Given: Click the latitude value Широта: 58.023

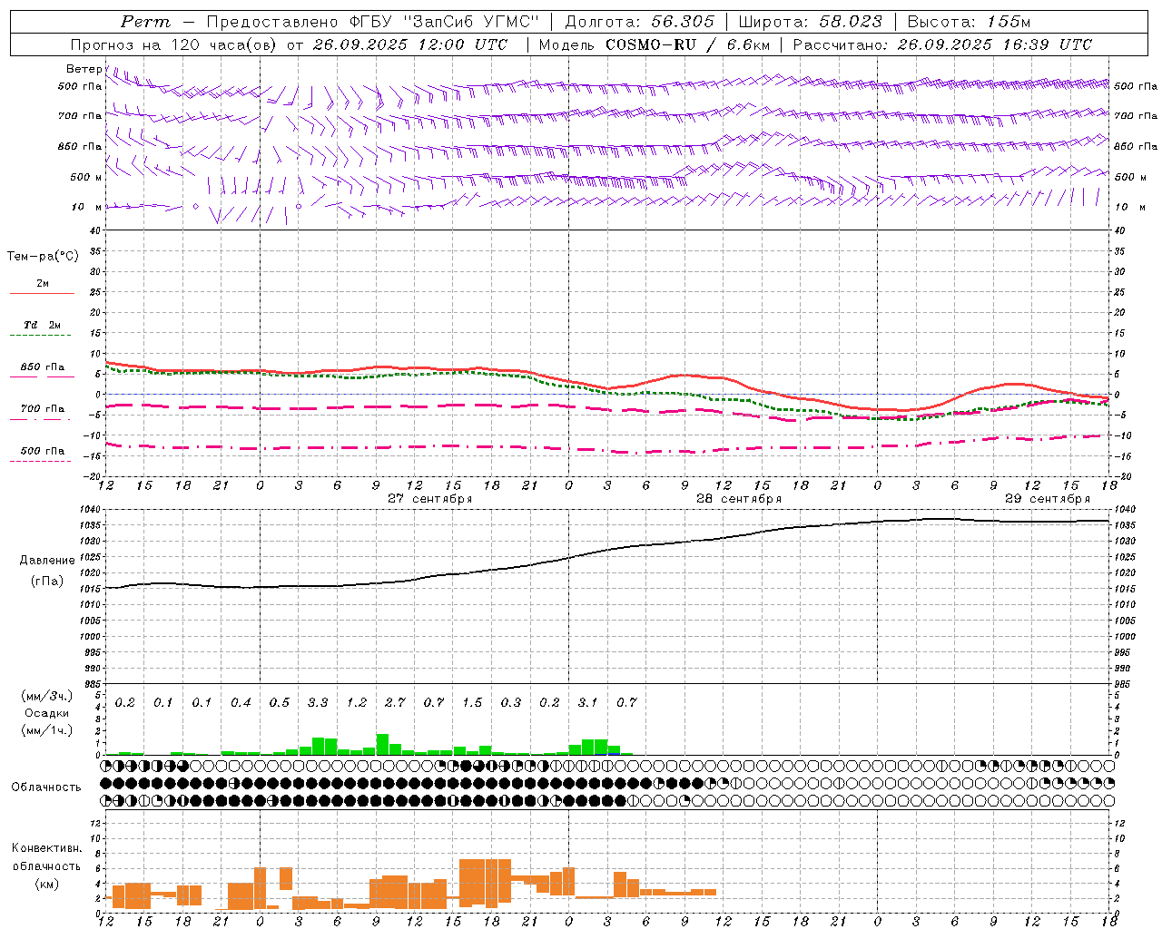Looking at the screenshot, I should [x=810, y=22].
